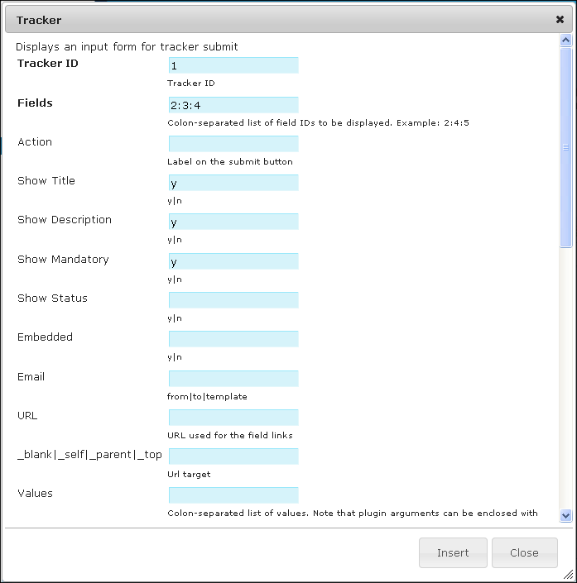
Task: Click the Values label
Action: coord(35,494)
